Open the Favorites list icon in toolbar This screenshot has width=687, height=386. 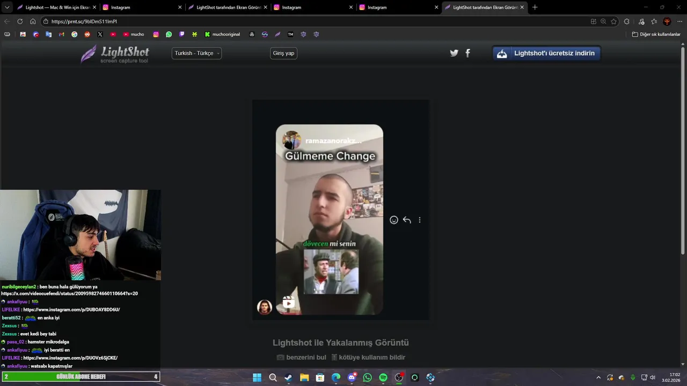(x=654, y=21)
